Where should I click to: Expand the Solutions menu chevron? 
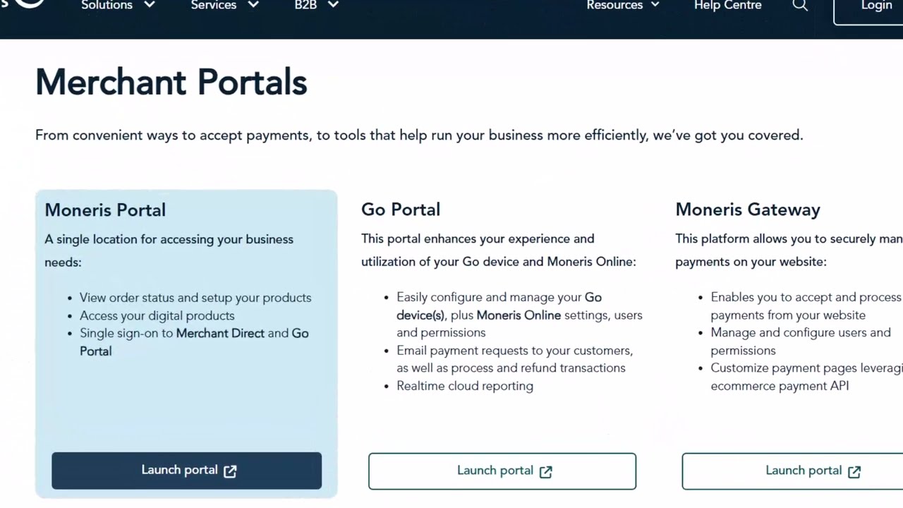pos(150,5)
